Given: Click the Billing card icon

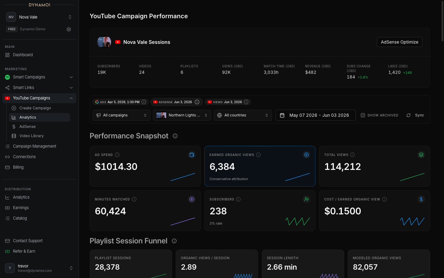Looking at the screenshot, I should click(7, 167).
